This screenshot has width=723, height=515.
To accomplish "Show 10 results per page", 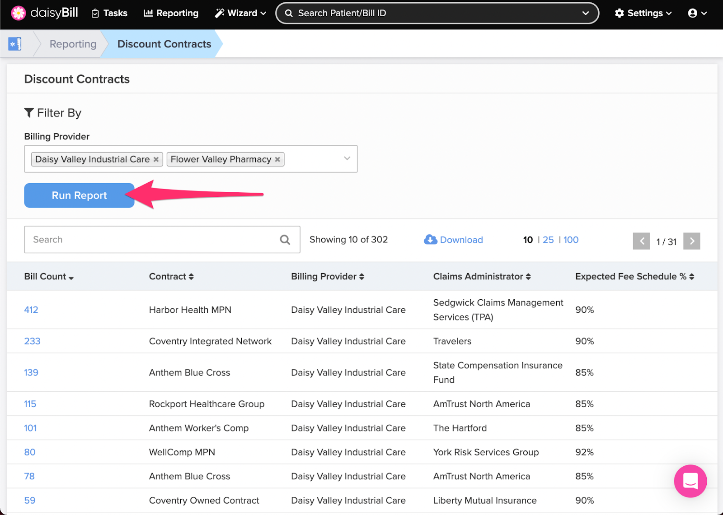I will pos(528,240).
